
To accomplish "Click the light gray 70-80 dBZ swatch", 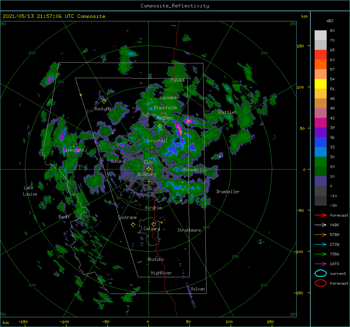I will pos(320,35).
